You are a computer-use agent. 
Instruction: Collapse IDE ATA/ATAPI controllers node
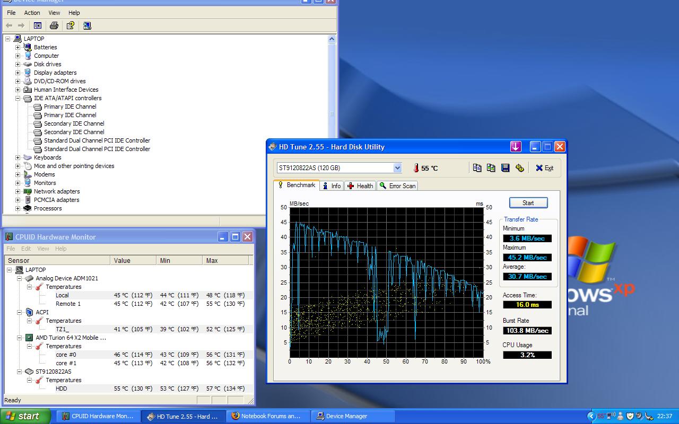tap(18, 98)
